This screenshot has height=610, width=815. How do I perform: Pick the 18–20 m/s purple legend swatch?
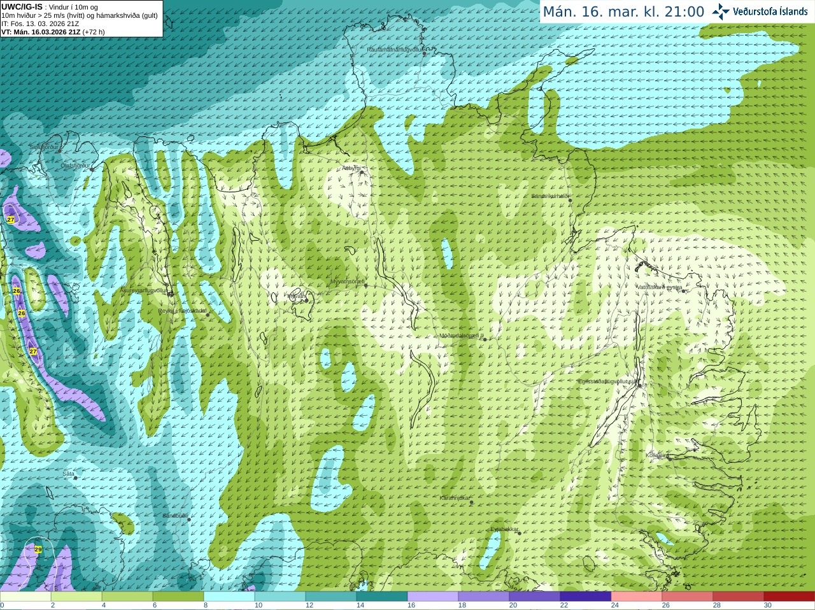484,597
